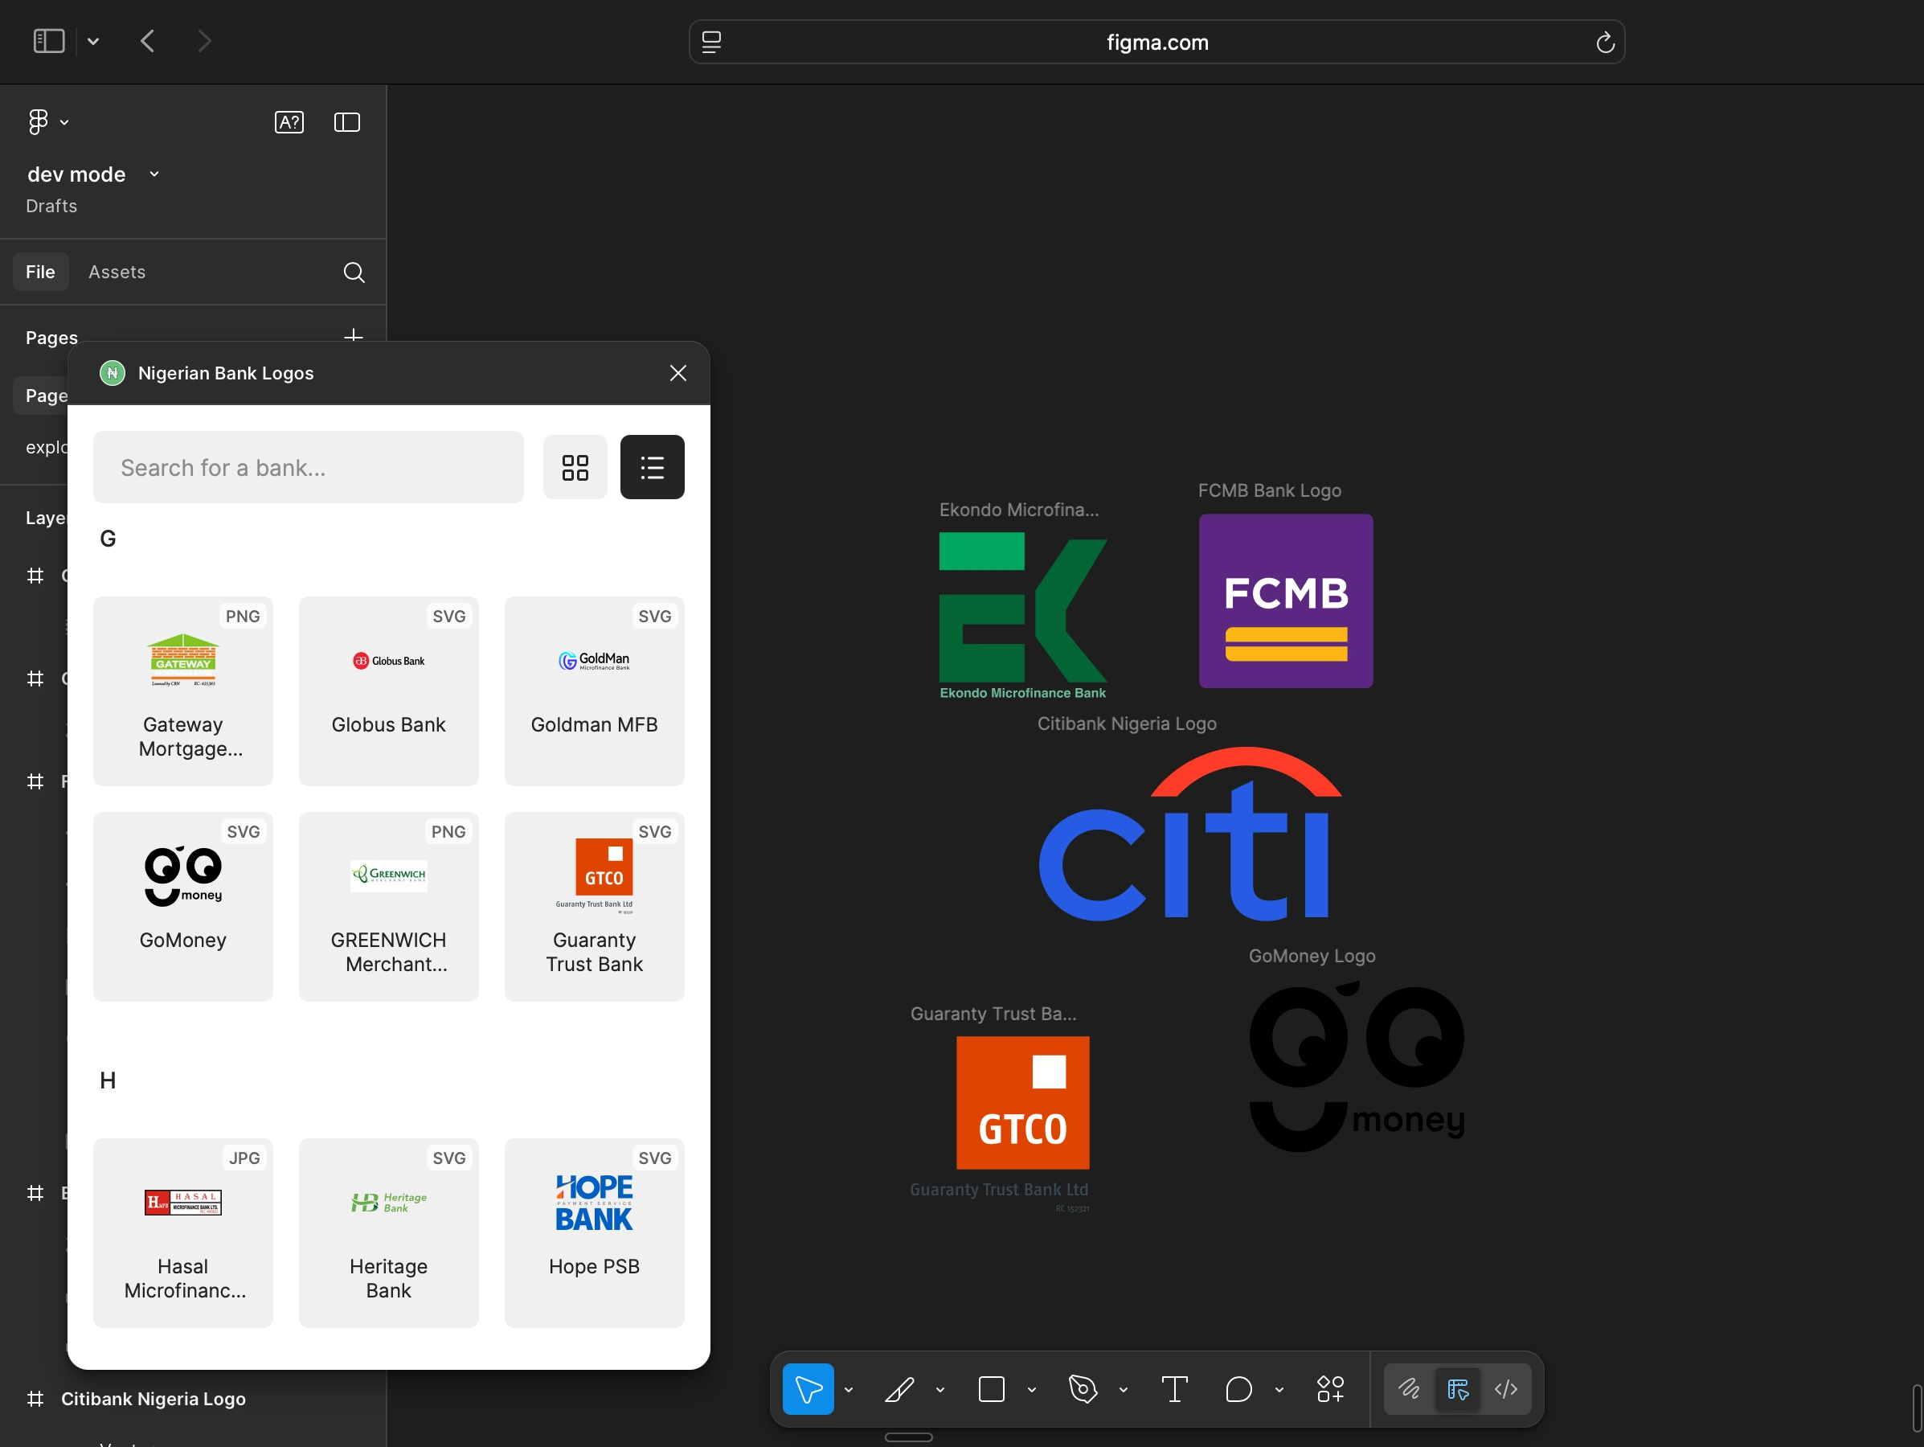Click the figma.com address bar
1924x1447 pixels.
point(1156,42)
